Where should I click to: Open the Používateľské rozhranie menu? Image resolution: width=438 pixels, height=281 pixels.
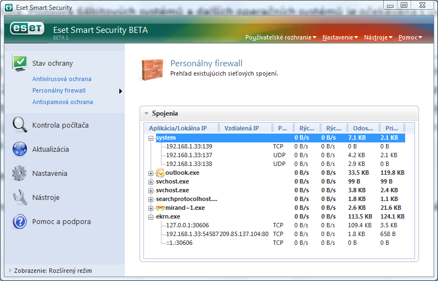click(x=281, y=37)
